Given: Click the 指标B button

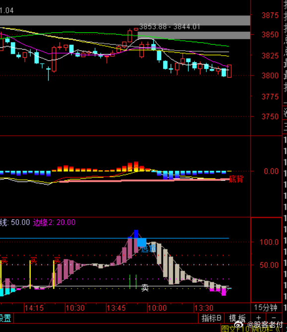Looking at the screenshot, I should coord(211,318).
